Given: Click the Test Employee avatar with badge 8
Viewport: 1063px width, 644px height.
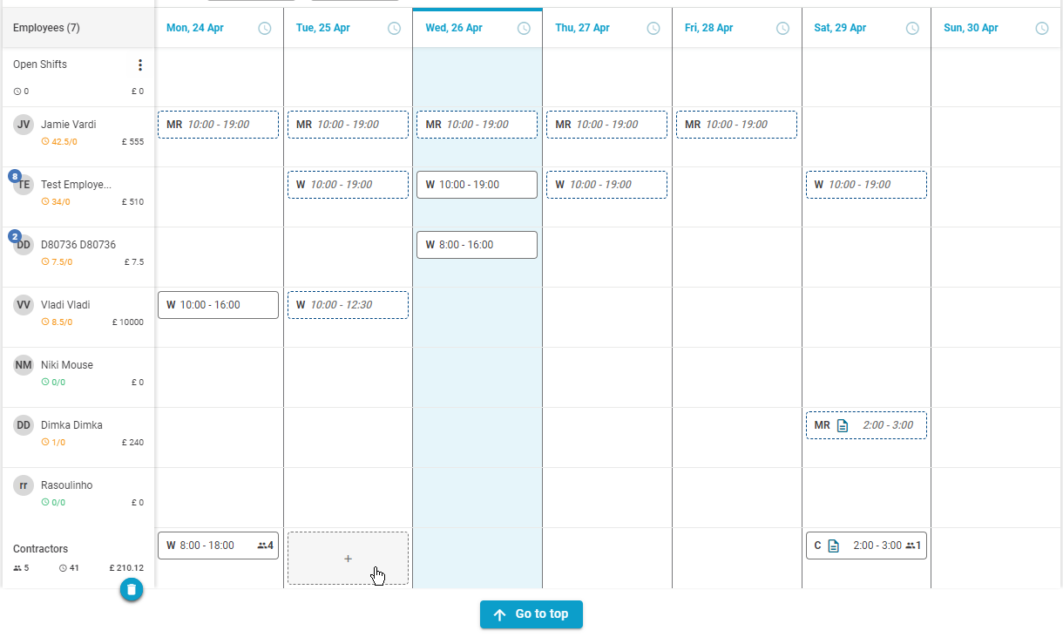Looking at the screenshot, I should (x=24, y=184).
